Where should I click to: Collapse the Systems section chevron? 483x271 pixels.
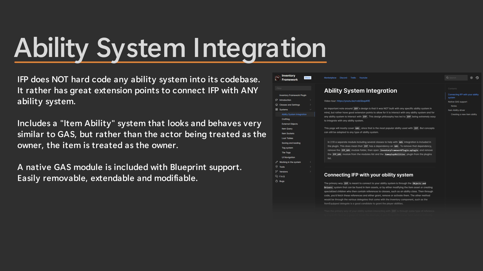tap(310, 110)
